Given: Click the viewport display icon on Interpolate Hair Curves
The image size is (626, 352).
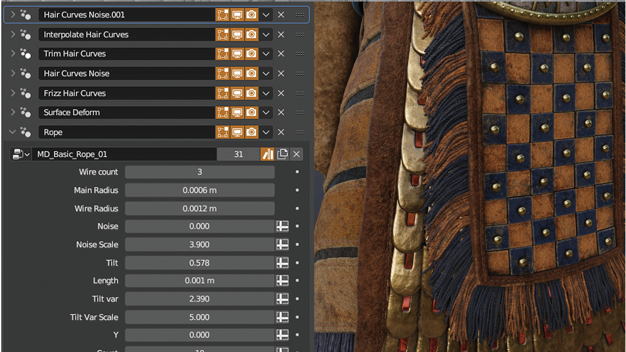Looking at the screenshot, I should tap(237, 34).
